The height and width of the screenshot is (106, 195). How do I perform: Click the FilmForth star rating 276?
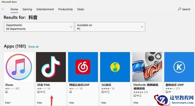141,92
